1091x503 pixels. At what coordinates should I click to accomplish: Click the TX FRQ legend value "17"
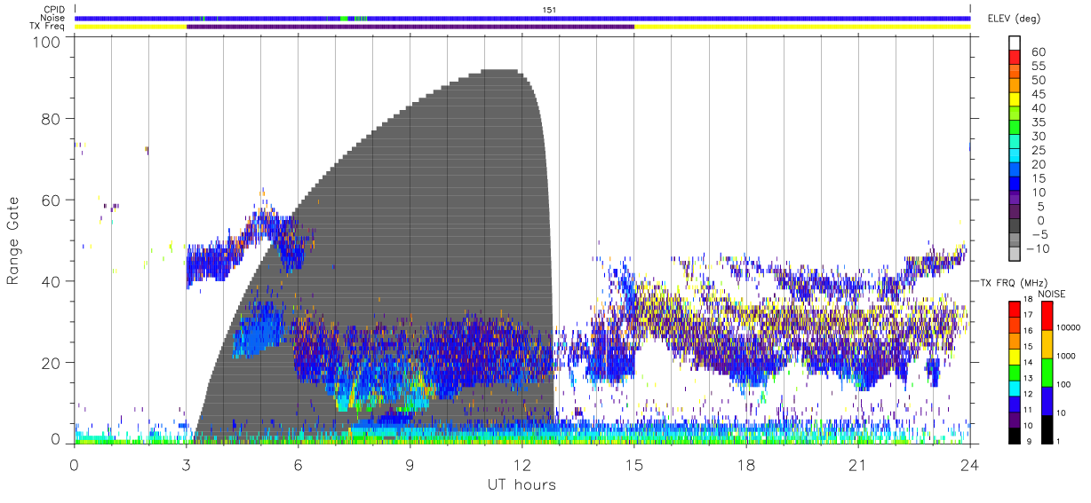pyautogui.click(x=1028, y=315)
